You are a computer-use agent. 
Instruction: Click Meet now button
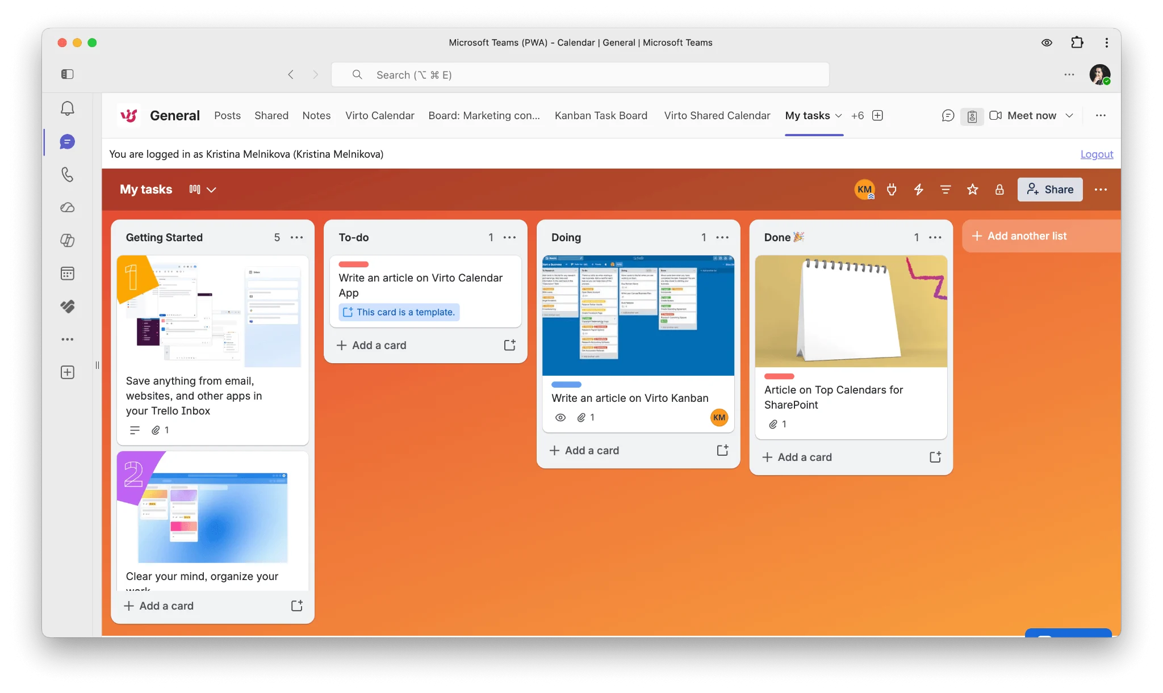coord(1023,116)
